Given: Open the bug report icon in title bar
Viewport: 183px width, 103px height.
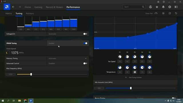Looking at the screenshot, I should click(x=158, y=2).
